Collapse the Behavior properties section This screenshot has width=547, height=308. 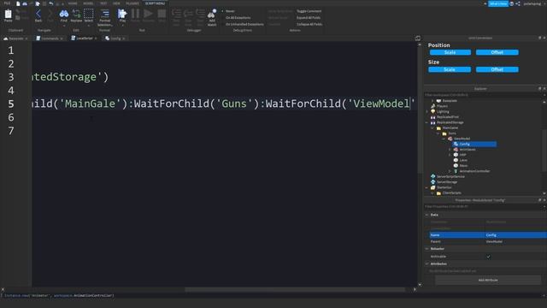(x=427, y=249)
